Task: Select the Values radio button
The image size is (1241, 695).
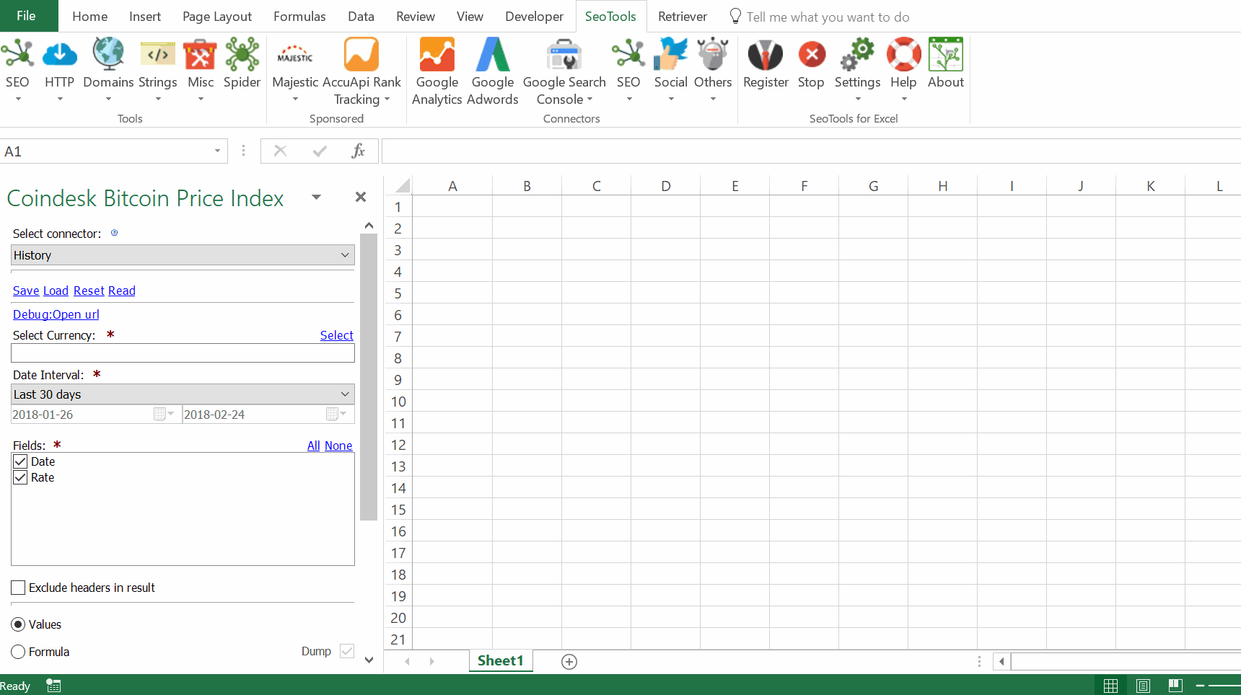Action: click(x=19, y=624)
